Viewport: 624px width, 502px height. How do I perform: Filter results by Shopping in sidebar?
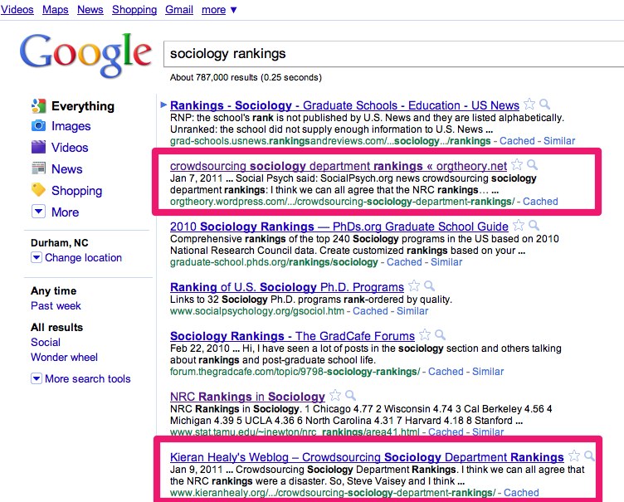pos(77,191)
